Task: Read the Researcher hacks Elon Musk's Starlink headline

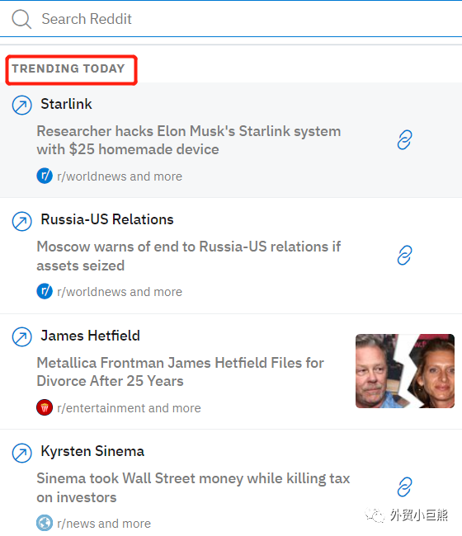Action: pos(189,140)
